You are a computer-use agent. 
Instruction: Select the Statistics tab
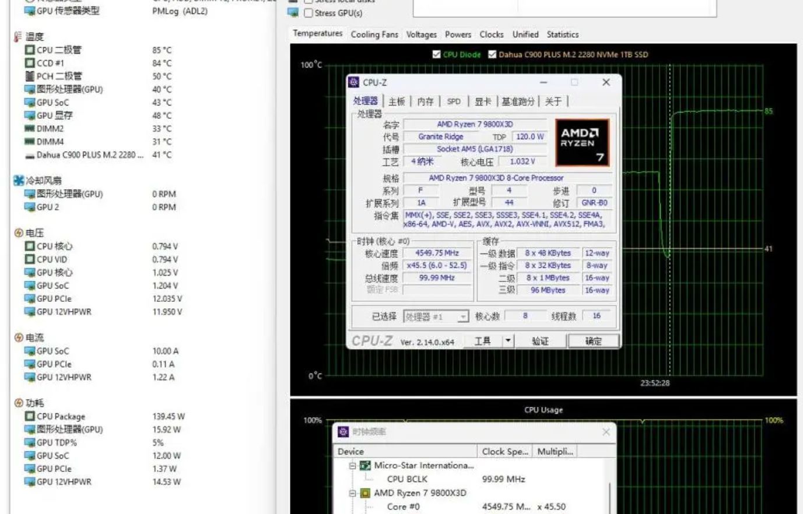pos(563,34)
